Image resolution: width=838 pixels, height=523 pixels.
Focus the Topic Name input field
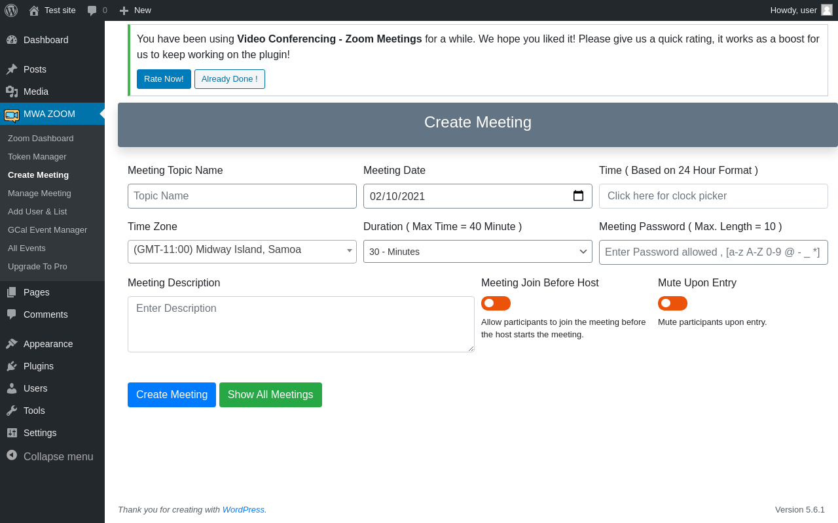click(x=242, y=196)
